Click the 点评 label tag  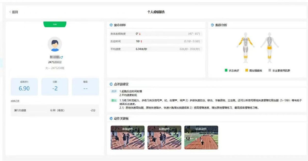(x=114, y=91)
